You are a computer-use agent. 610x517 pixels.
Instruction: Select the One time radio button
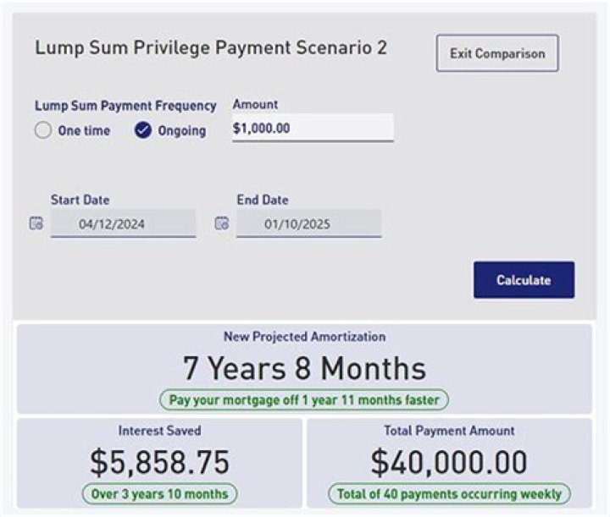click(x=43, y=131)
